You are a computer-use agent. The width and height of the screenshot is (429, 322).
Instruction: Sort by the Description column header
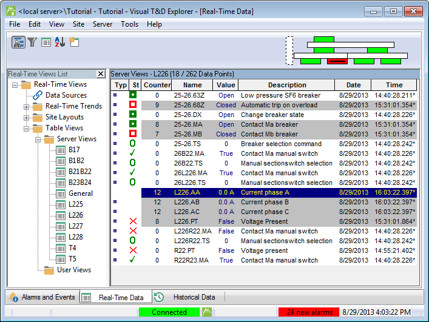point(287,85)
